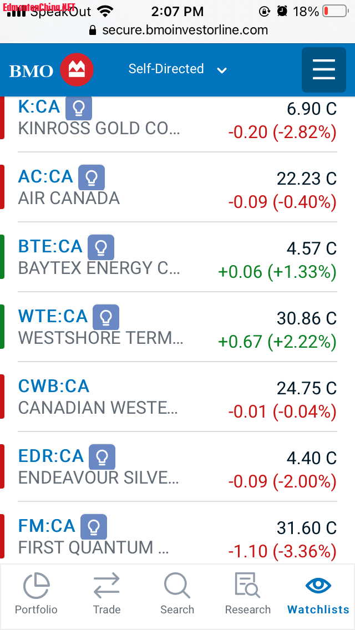Tap the browser address bar URL
355x630 pixels.
(185, 30)
